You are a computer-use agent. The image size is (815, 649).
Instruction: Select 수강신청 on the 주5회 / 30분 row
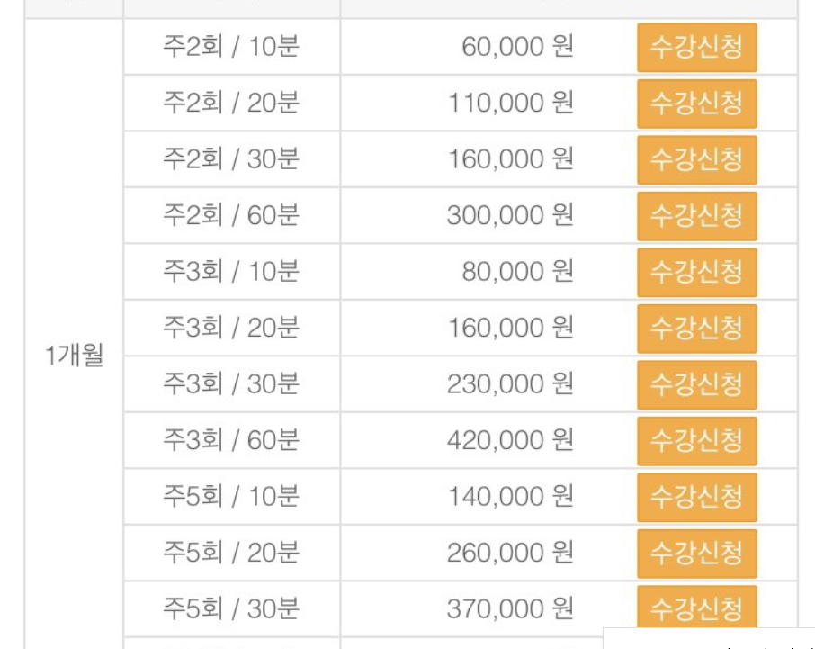coord(697,608)
